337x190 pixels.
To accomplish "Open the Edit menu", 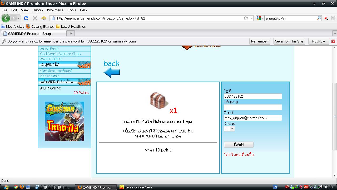I will tap(14, 10).
